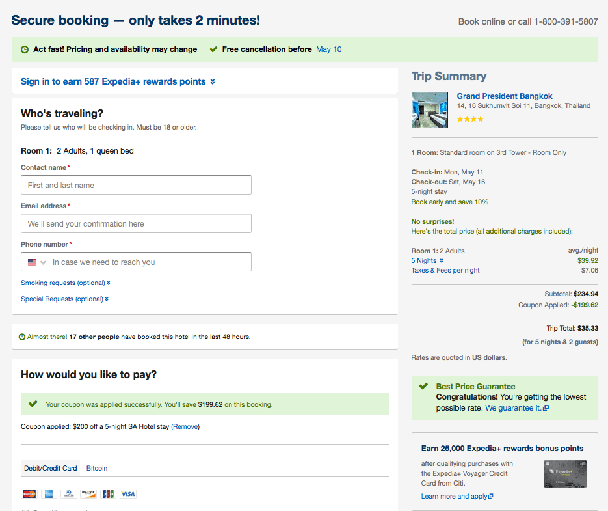Click the $39.92 average nightly rate

[x=588, y=260]
